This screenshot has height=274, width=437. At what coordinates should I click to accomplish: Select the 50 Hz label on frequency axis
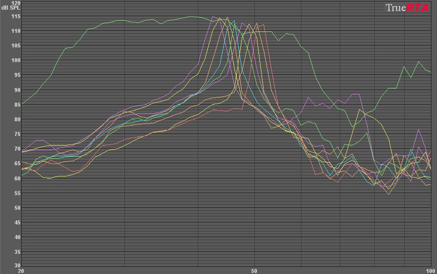(x=254, y=270)
